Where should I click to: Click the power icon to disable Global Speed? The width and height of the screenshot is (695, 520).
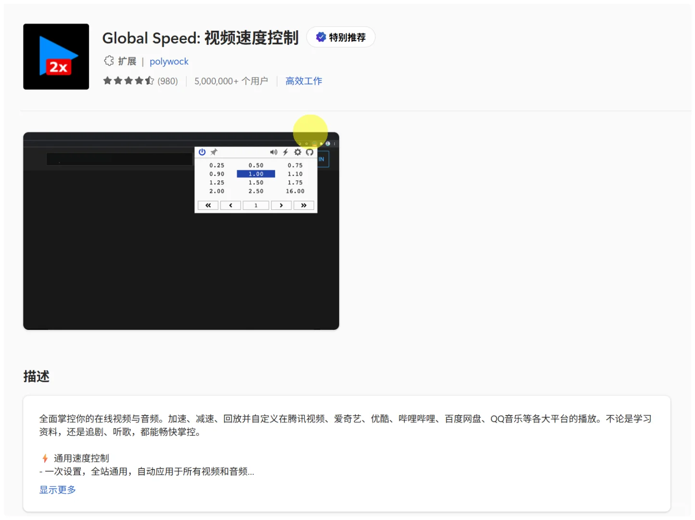click(x=202, y=152)
